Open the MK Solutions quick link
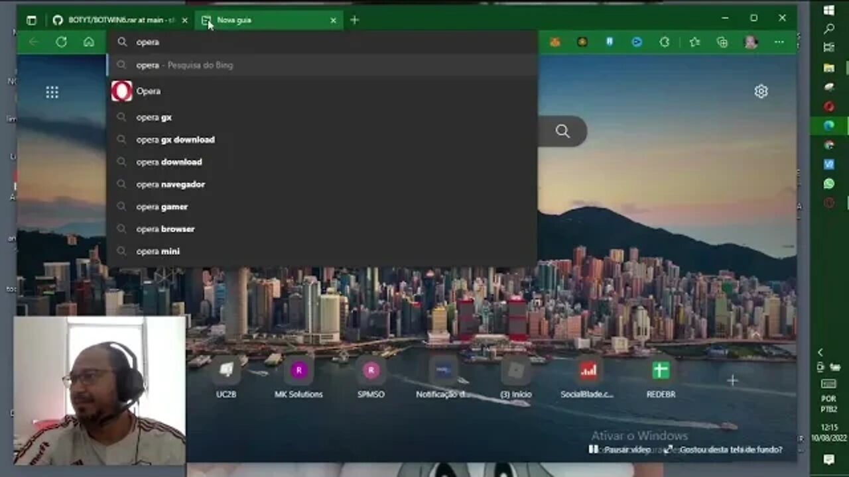This screenshot has width=849, height=477. coord(298,378)
